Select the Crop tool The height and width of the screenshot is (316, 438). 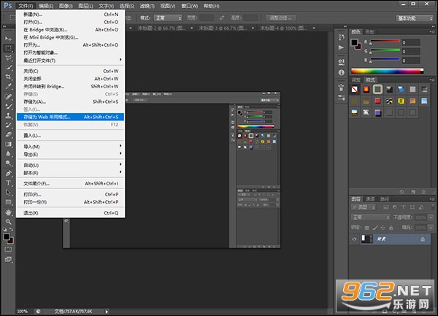pyautogui.click(x=8, y=77)
